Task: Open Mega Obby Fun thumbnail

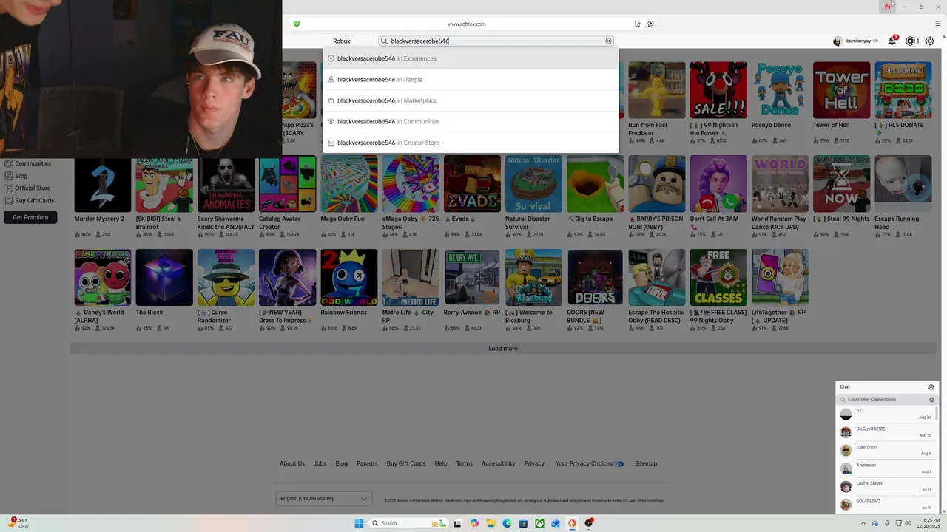Action: tap(348, 184)
